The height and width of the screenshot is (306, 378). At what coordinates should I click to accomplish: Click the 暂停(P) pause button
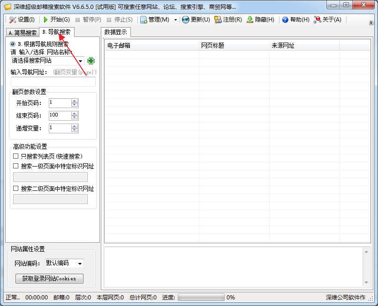[88, 20]
